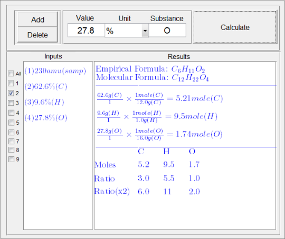Click the Delete button

[x=37, y=35]
